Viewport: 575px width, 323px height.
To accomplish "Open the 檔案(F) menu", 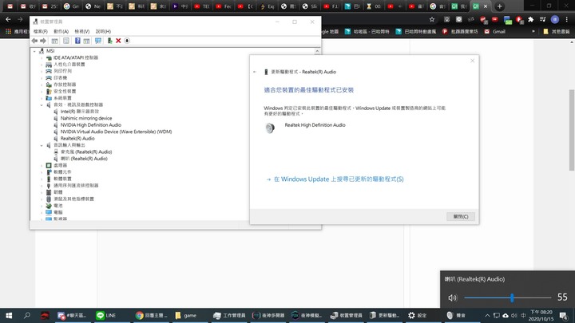I will coord(41,31).
